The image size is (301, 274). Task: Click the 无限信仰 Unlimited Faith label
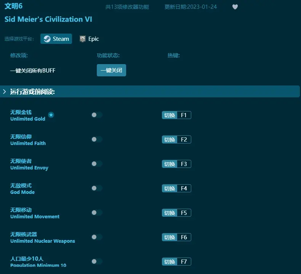(28, 140)
